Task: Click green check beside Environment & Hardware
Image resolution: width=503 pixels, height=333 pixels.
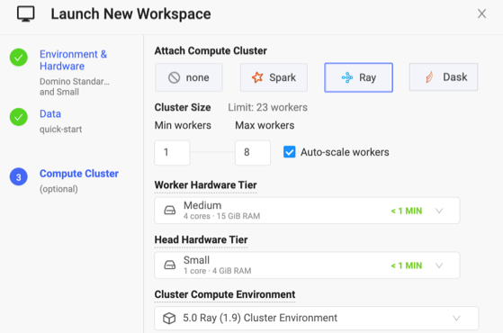Action: tap(19, 58)
